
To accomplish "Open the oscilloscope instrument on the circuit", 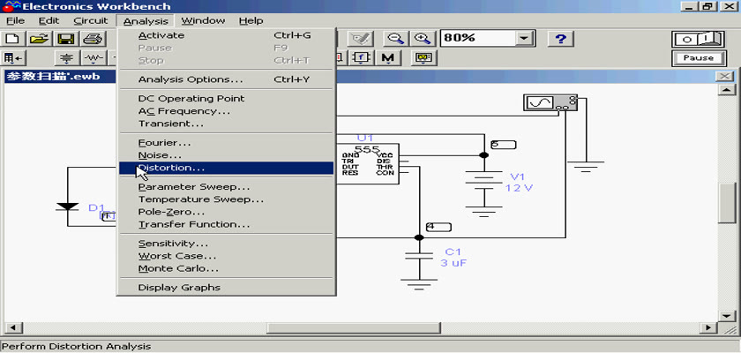I will (x=550, y=102).
